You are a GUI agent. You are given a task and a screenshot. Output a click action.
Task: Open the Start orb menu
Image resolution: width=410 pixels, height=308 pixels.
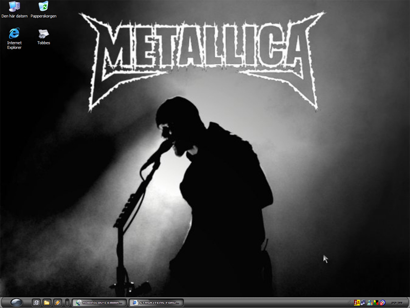point(16,302)
